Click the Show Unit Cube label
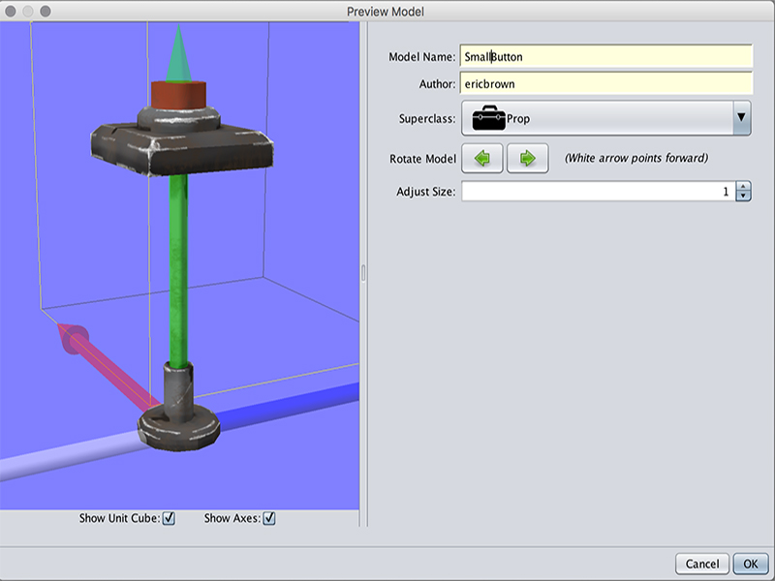The image size is (775, 581). 119,518
